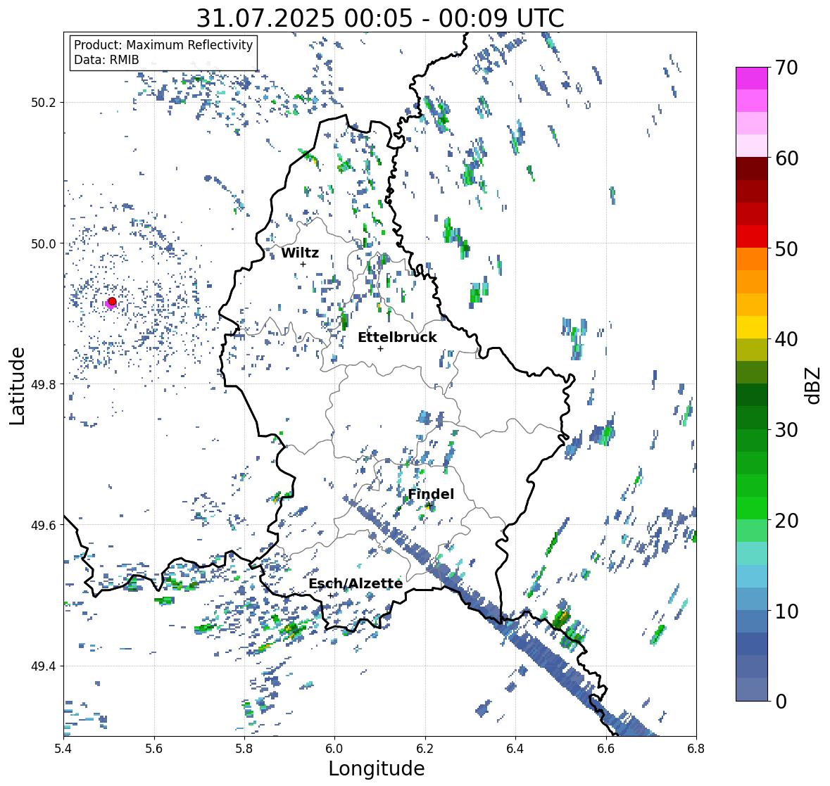The image size is (830, 786).
Task: Click the yellow colorbar segment above 40
Action: click(x=752, y=327)
